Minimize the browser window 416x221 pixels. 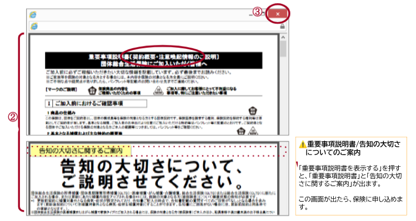(250, 15)
